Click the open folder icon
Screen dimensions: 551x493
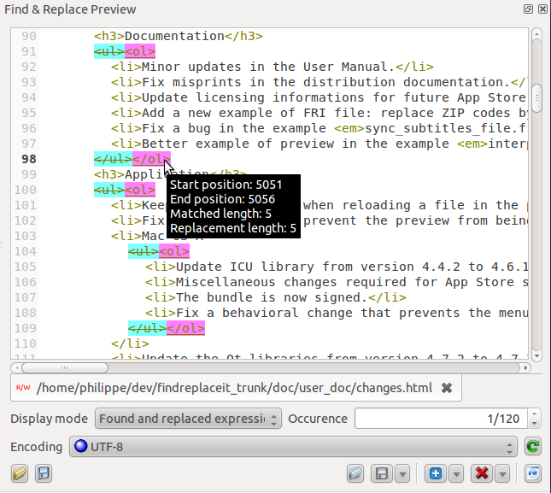coord(20,473)
